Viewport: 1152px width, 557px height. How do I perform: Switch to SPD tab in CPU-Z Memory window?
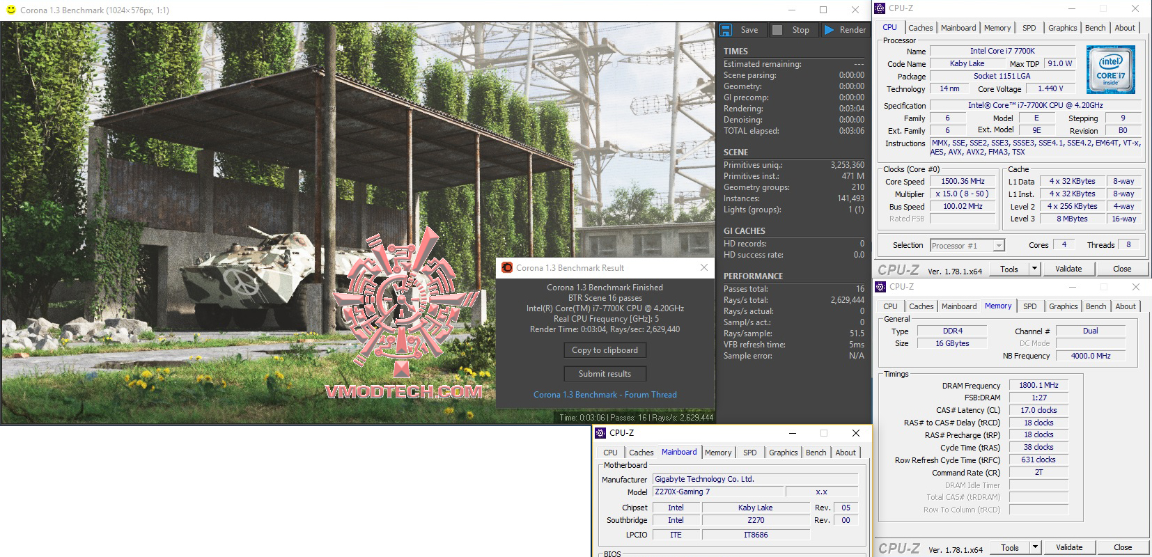coord(1030,306)
